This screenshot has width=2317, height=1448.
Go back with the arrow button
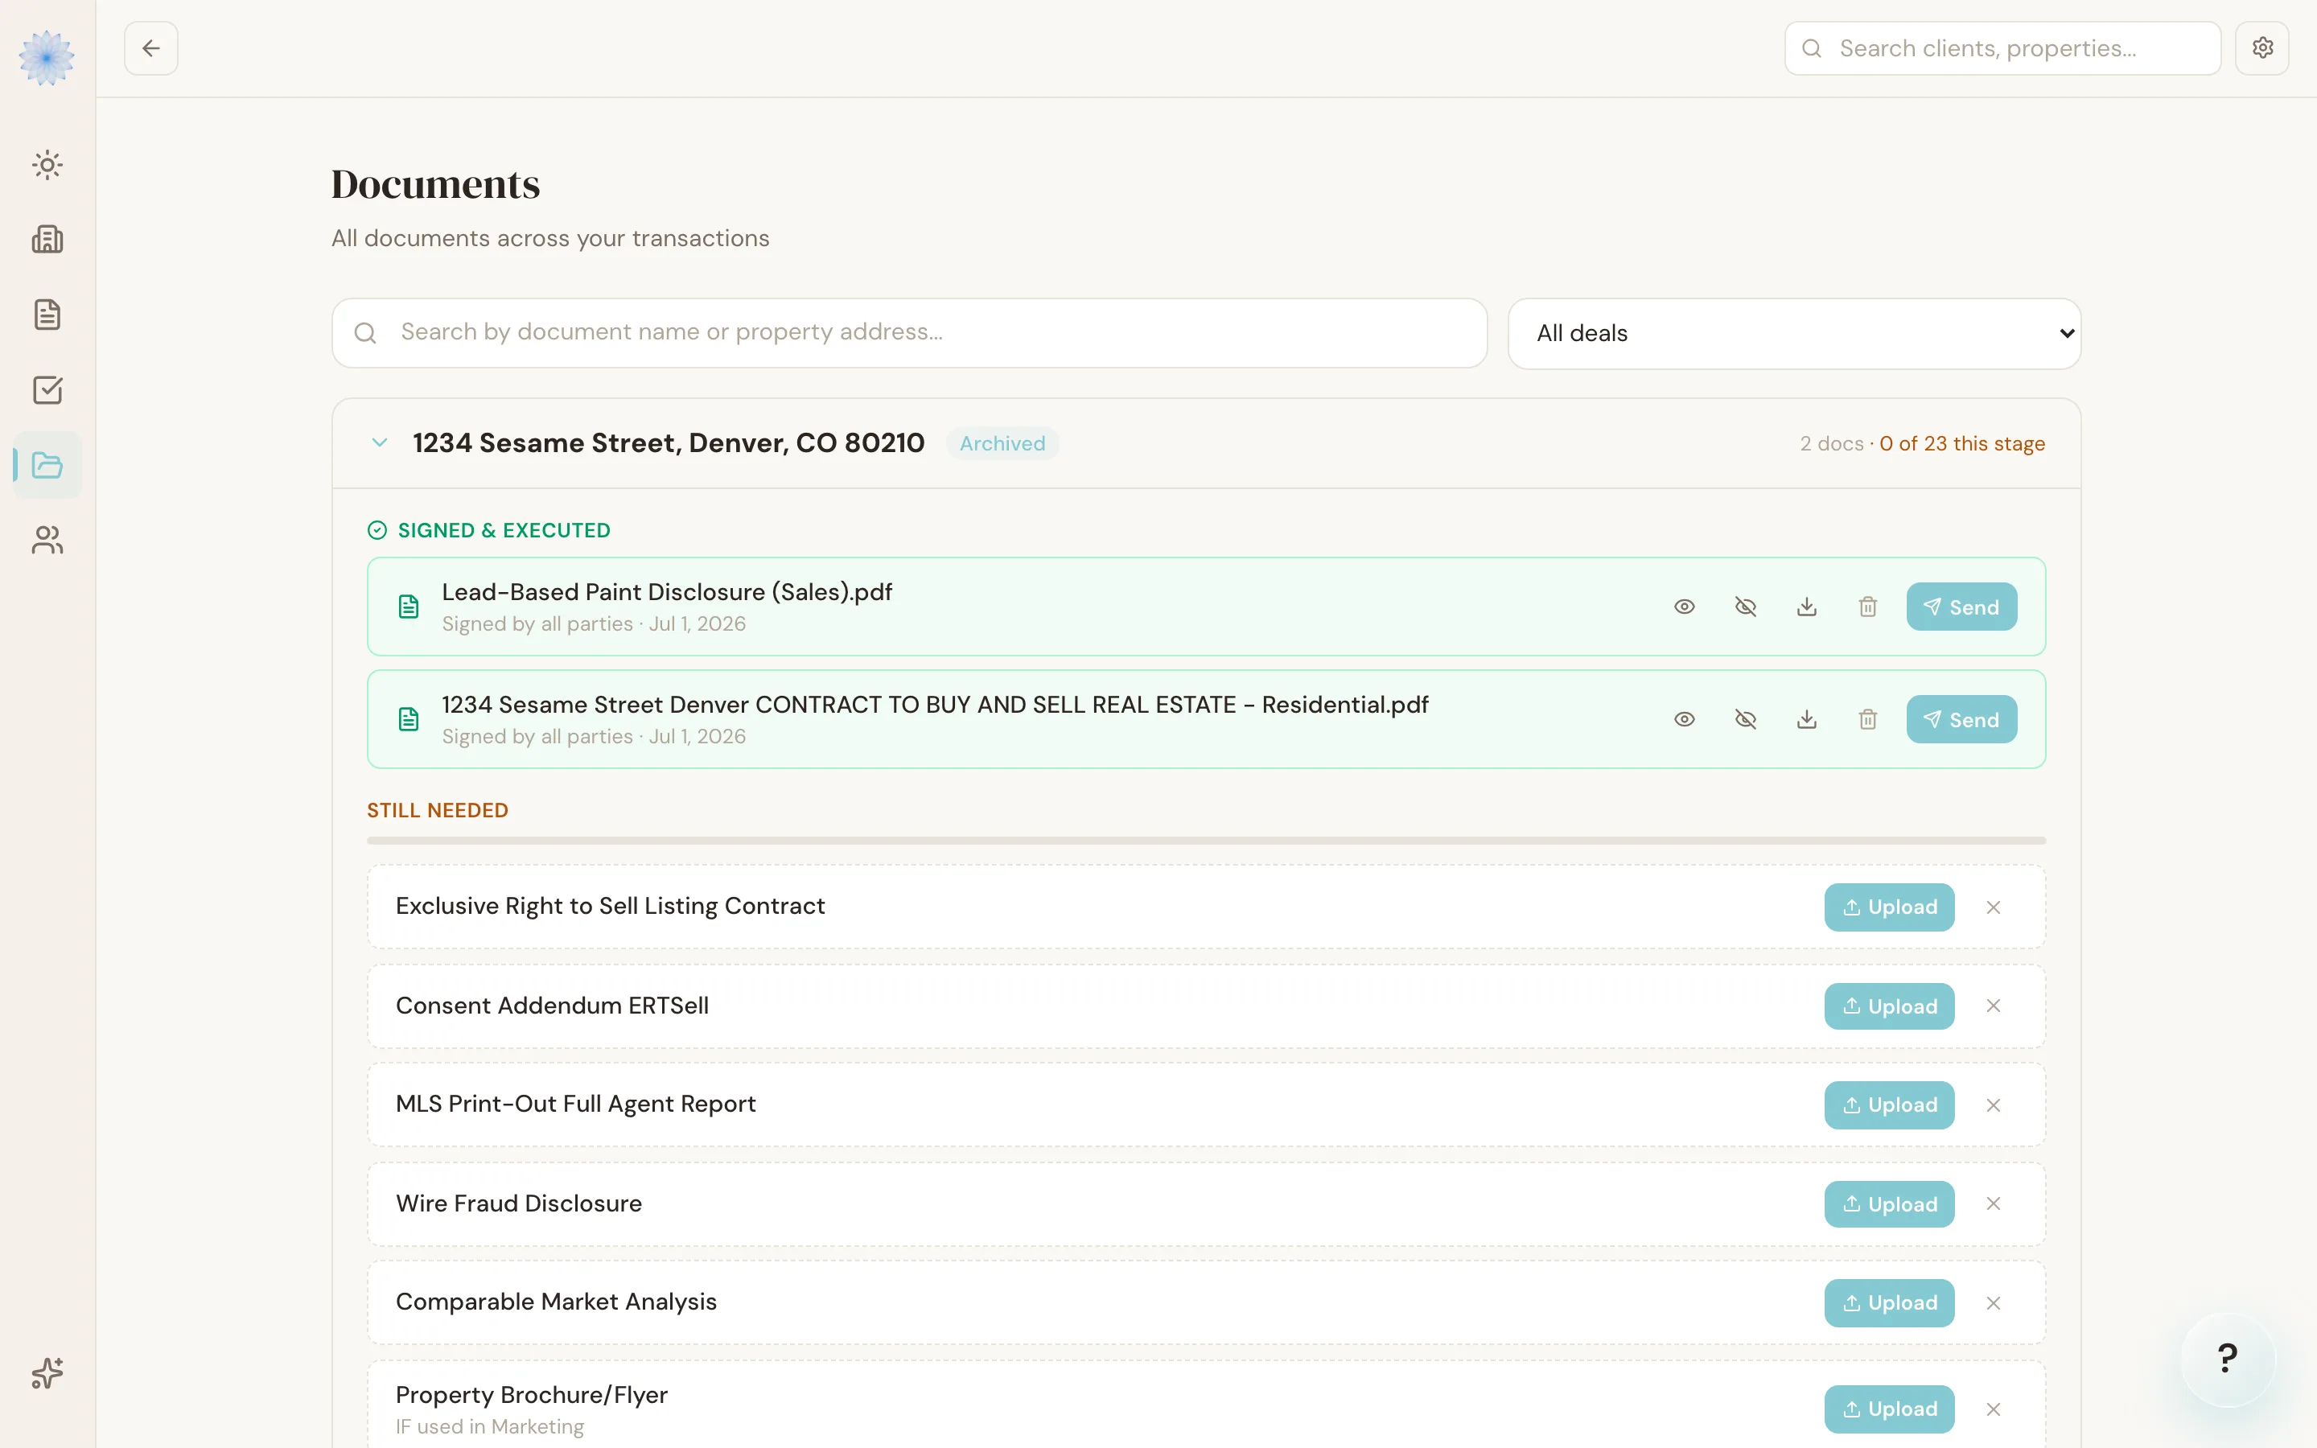click(x=151, y=48)
